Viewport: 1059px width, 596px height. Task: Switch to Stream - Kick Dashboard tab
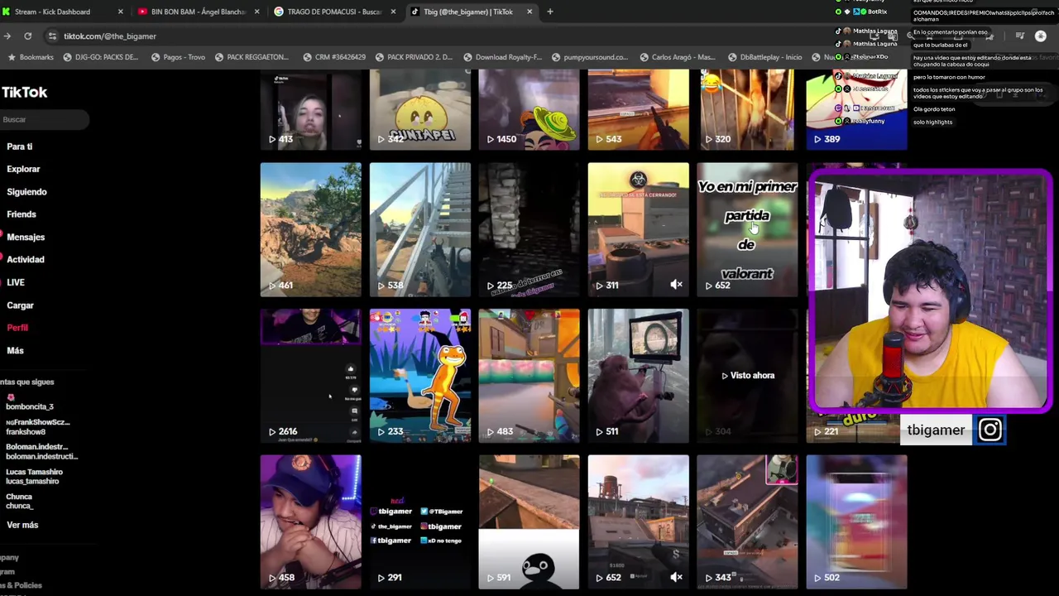click(x=62, y=12)
